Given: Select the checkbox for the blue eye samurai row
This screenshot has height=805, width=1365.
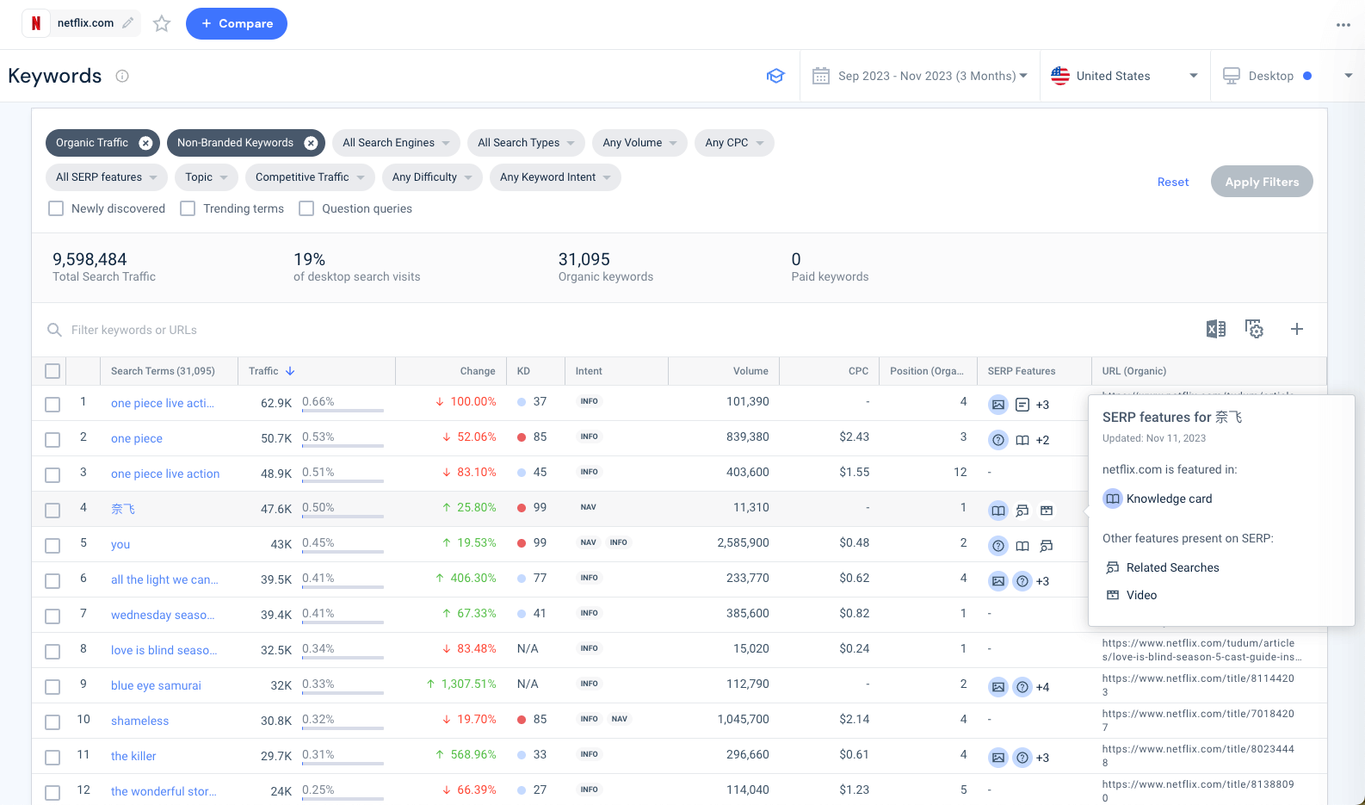Looking at the screenshot, I should coord(52,687).
